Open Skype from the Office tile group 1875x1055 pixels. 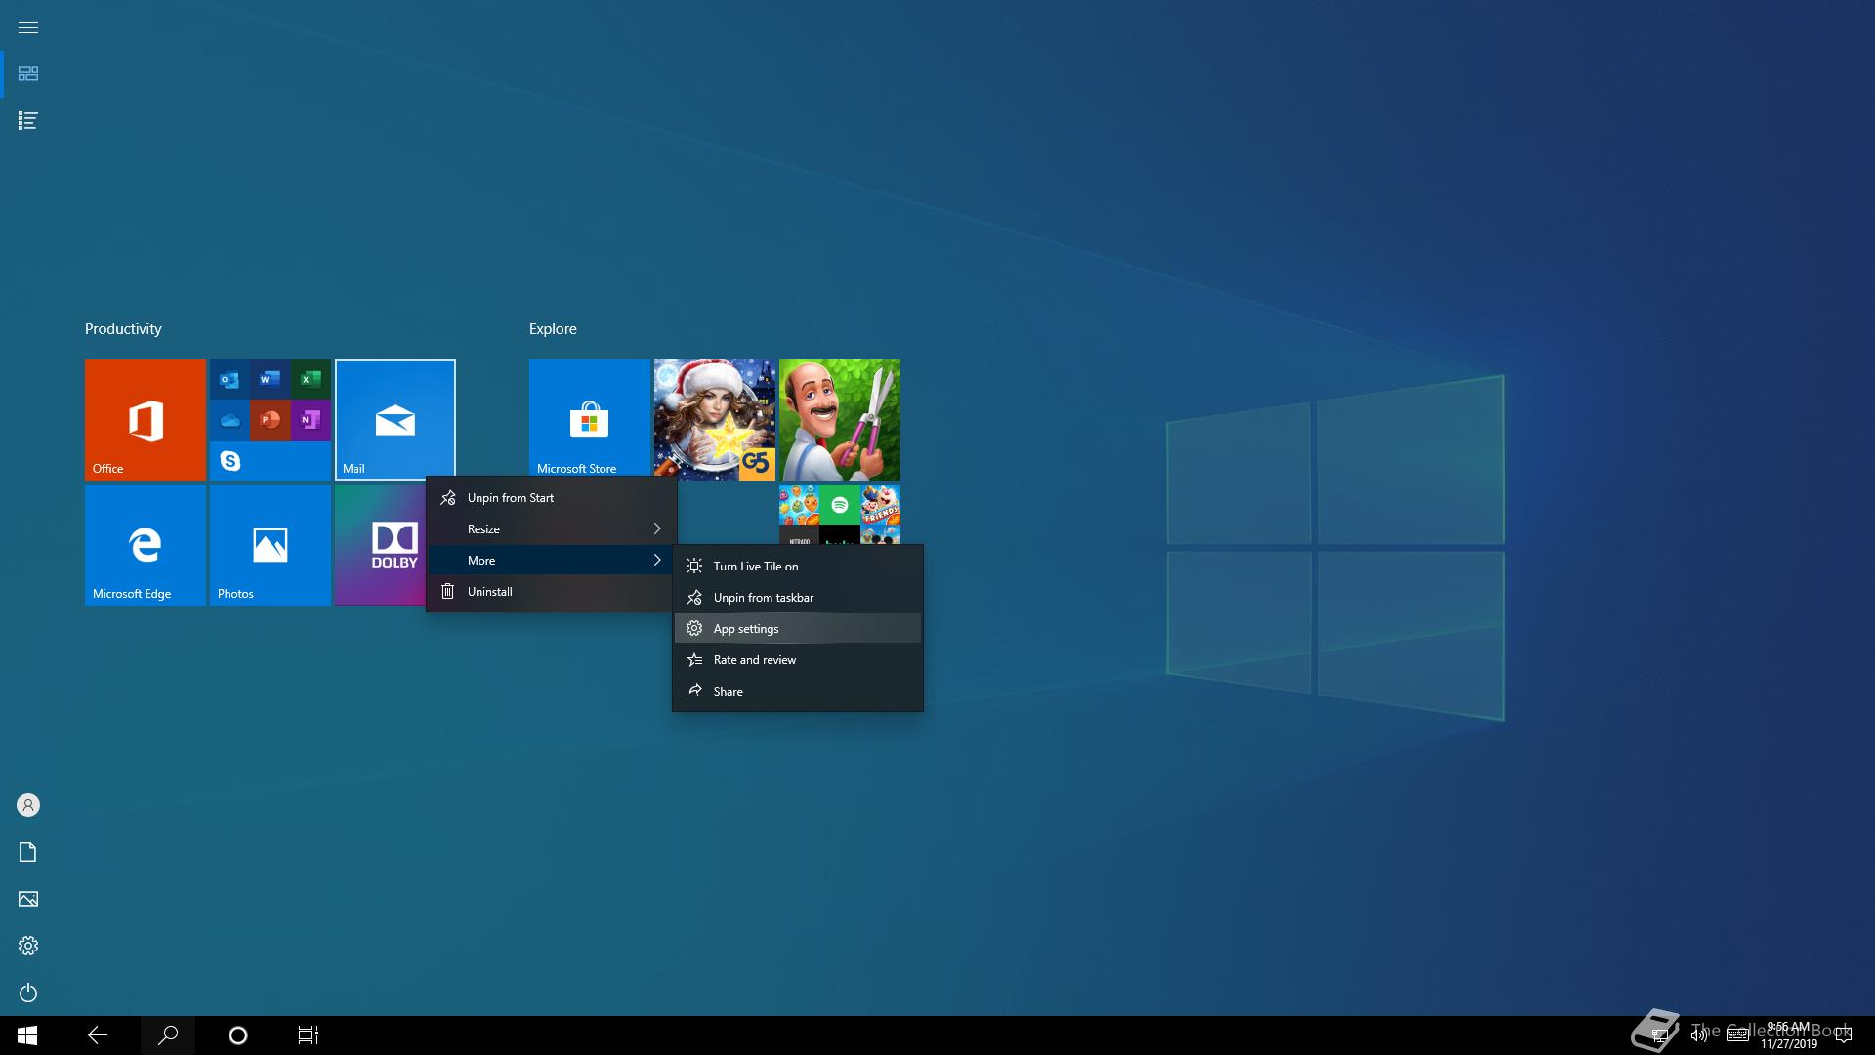tap(230, 460)
